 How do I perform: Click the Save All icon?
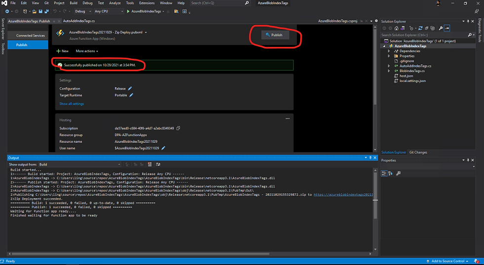(x=46, y=11)
